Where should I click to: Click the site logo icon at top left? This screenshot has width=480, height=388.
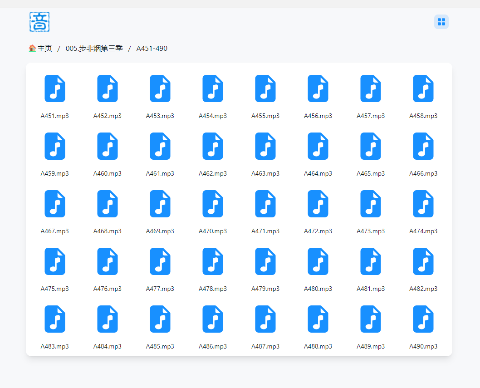pos(39,22)
